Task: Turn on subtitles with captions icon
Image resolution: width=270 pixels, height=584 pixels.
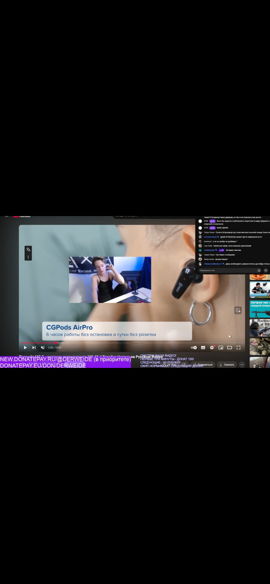Action: tap(203, 347)
